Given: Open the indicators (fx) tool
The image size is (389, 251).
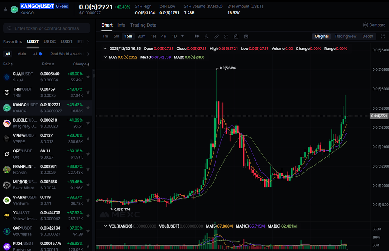Looking at the screenshot, I should (207, 36).
